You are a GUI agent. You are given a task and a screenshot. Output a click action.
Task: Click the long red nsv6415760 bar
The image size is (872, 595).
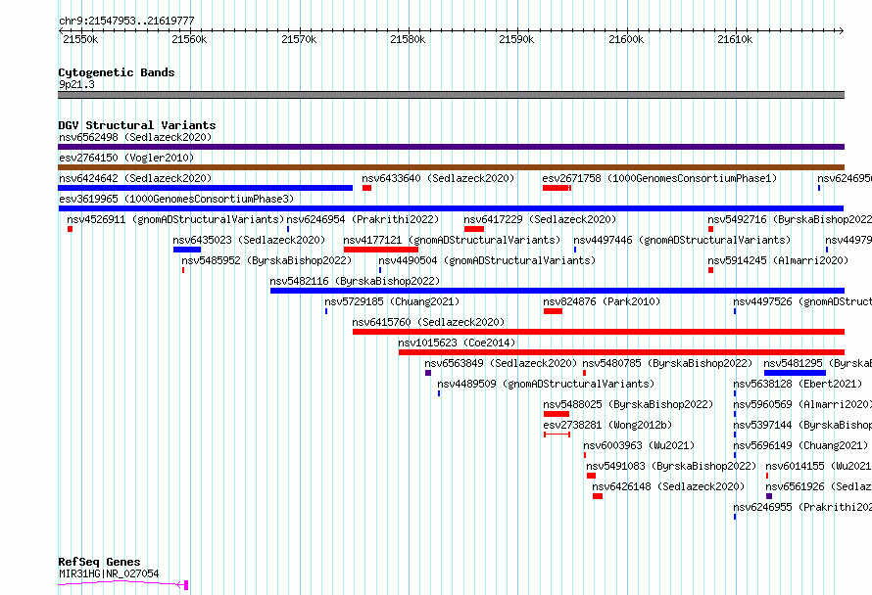click(x=599, y=332)
